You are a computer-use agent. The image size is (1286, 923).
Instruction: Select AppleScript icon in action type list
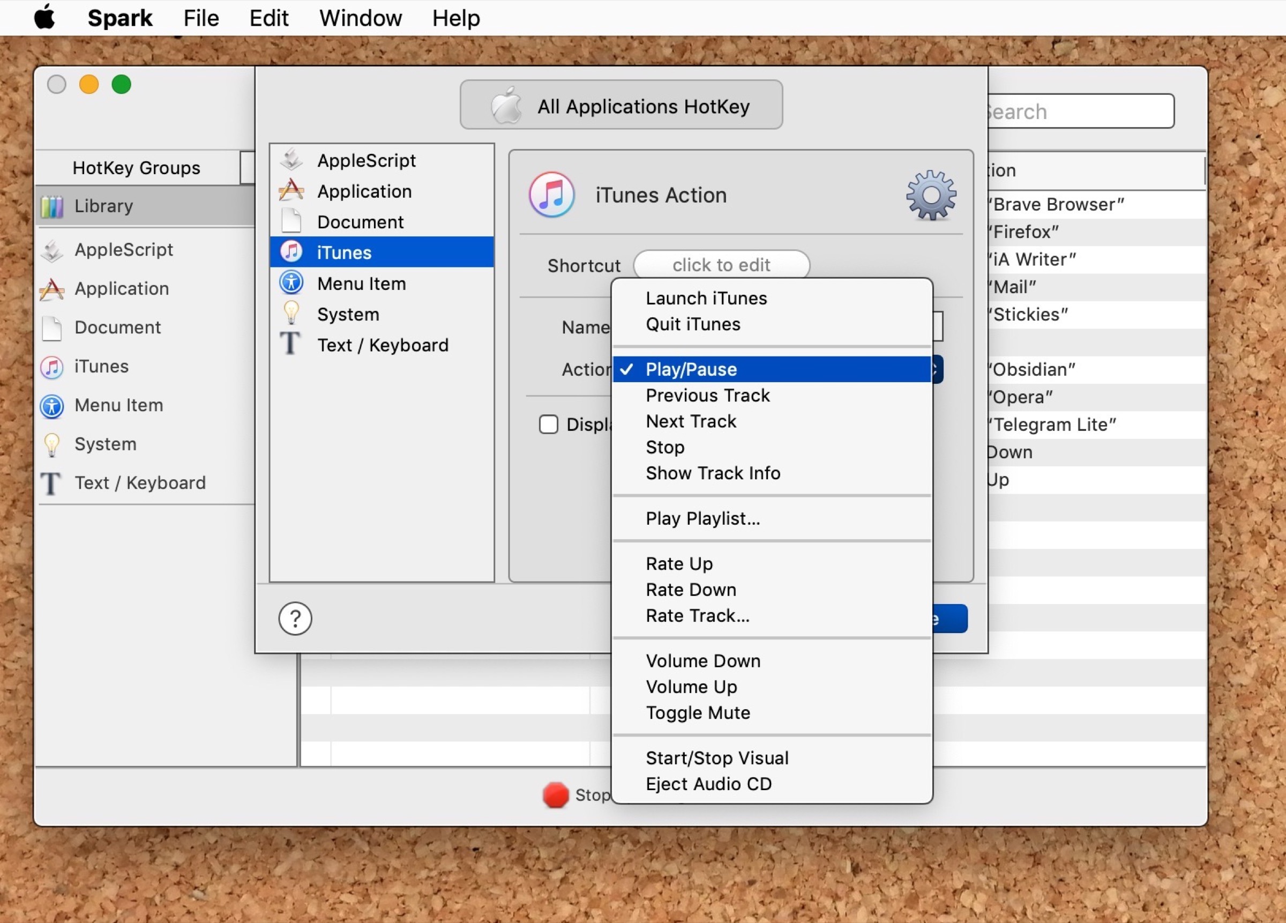coord(291,160)
